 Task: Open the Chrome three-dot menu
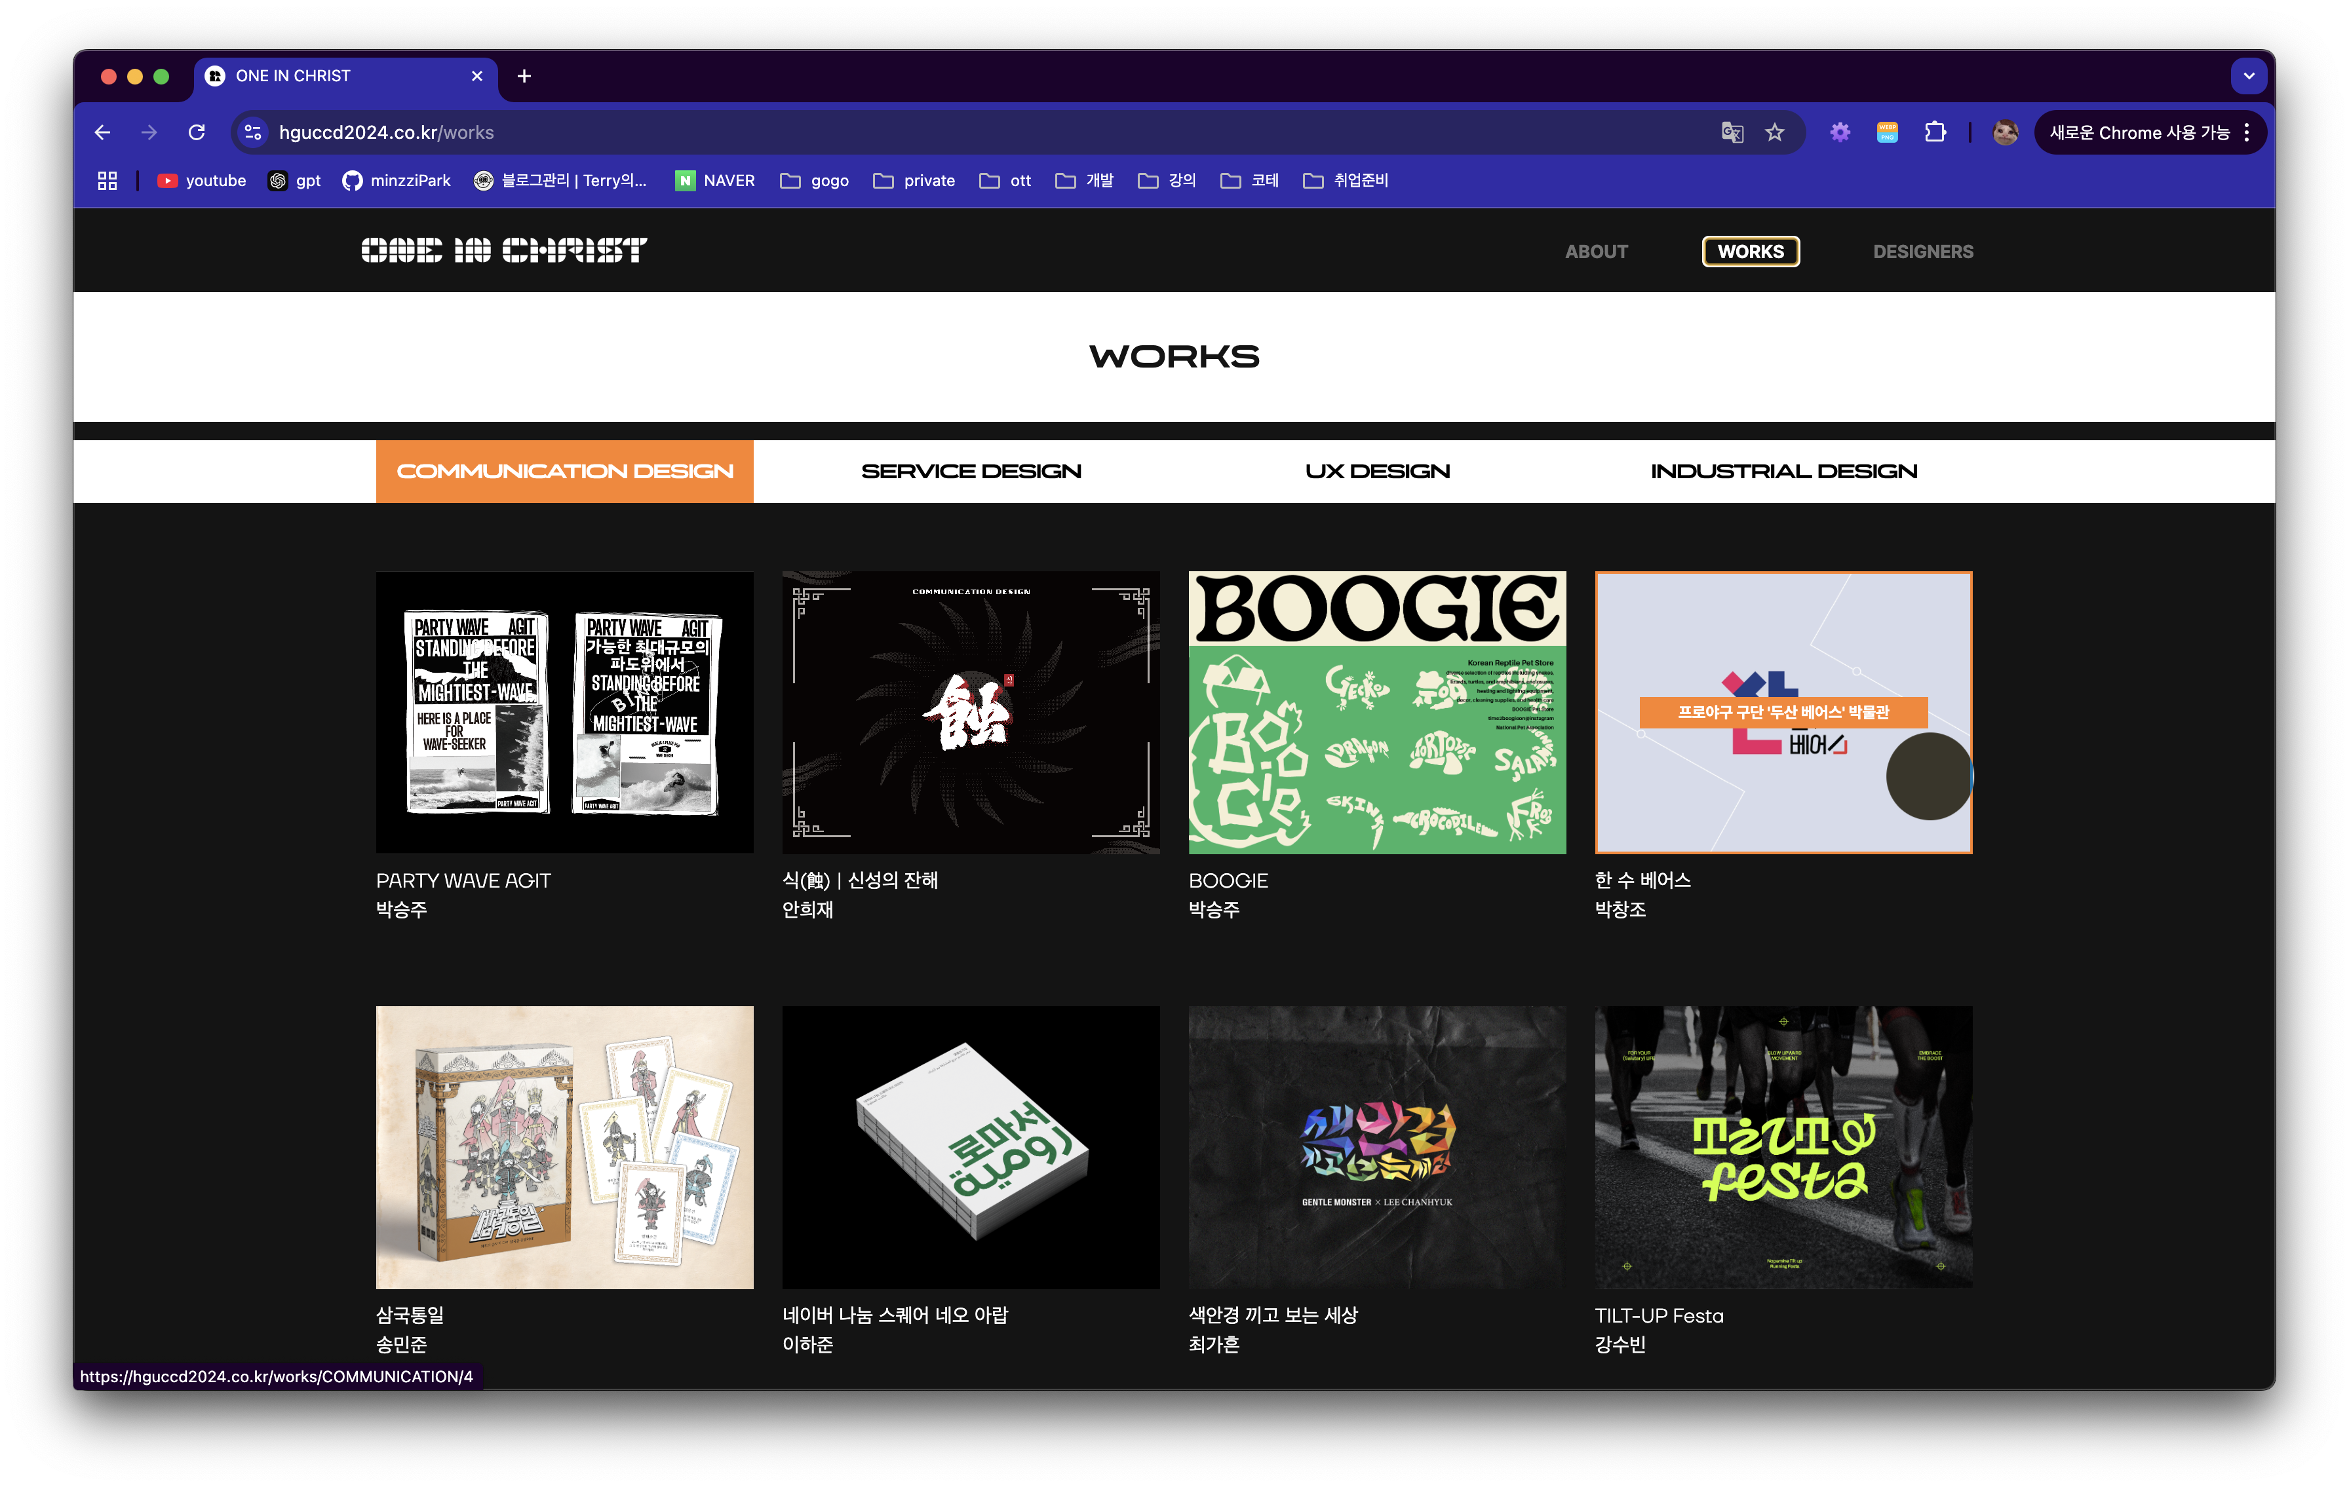click(2247, 132)
